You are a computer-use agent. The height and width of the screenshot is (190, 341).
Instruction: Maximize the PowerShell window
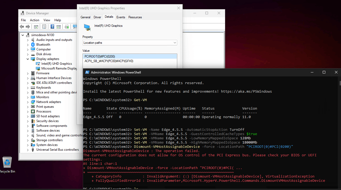click(324, 72)
